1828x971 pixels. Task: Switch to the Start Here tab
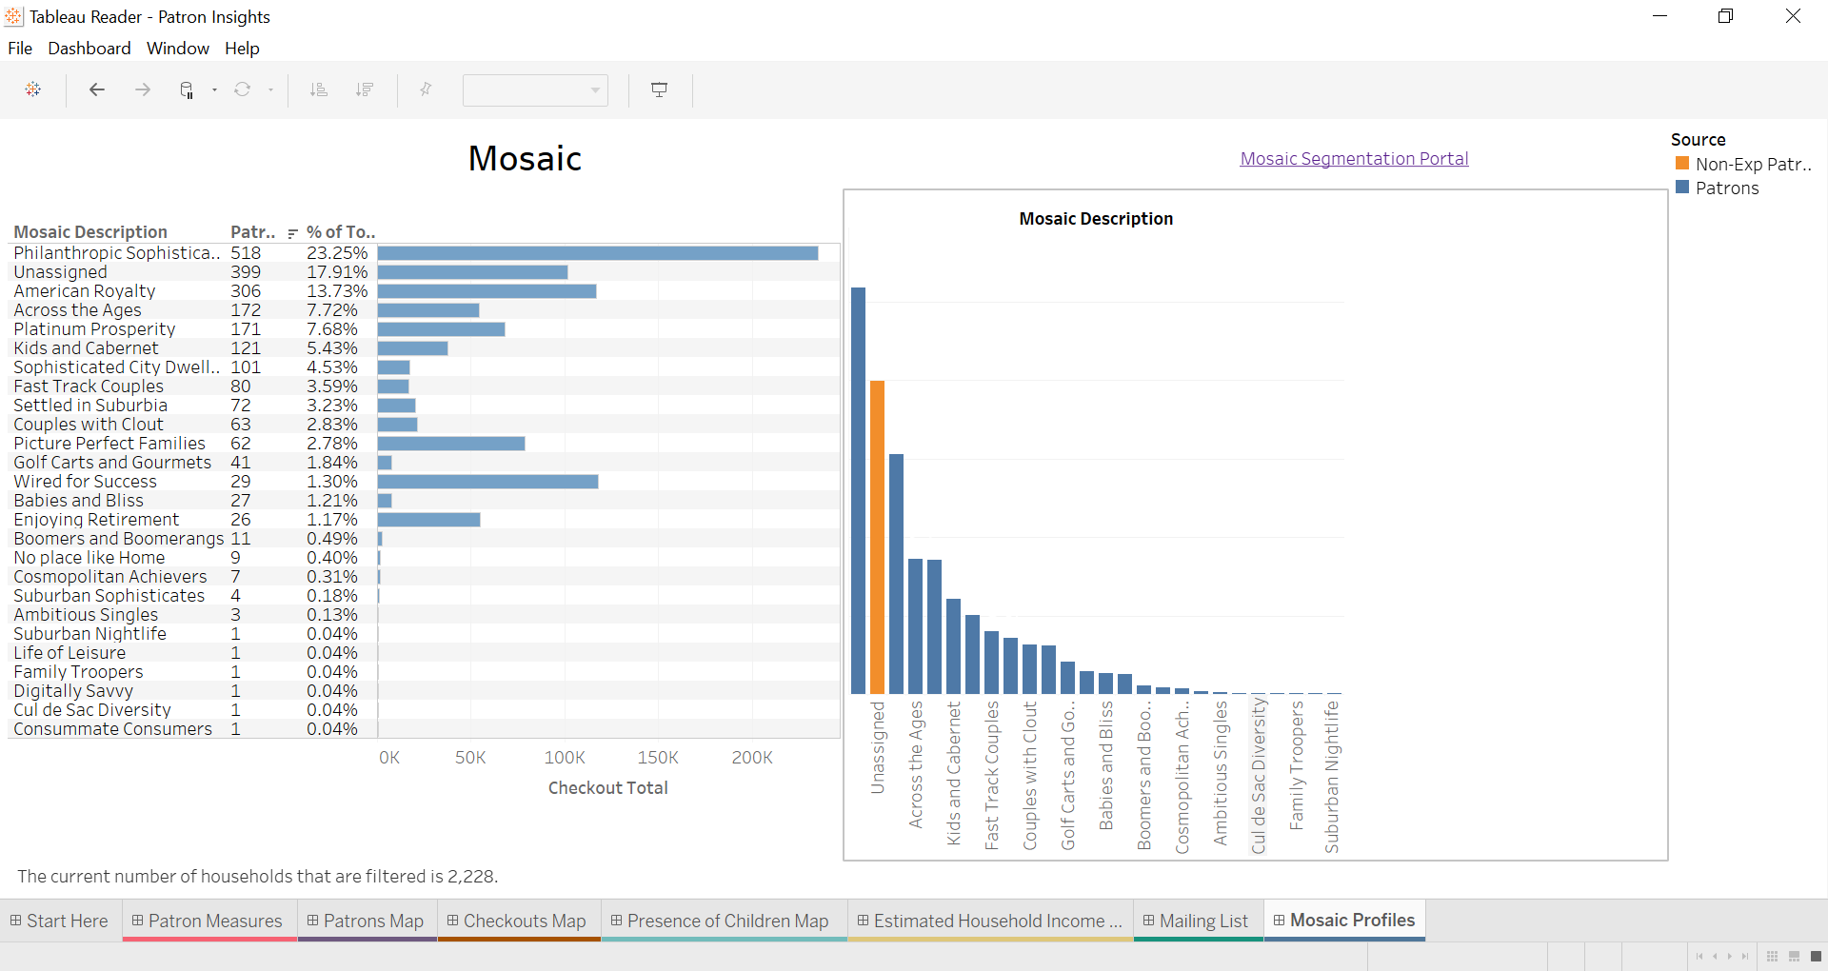(x=60, y=921)
